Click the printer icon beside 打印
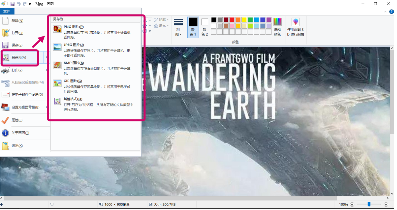This screenshot has width=397, height=210. pos(5,70)
